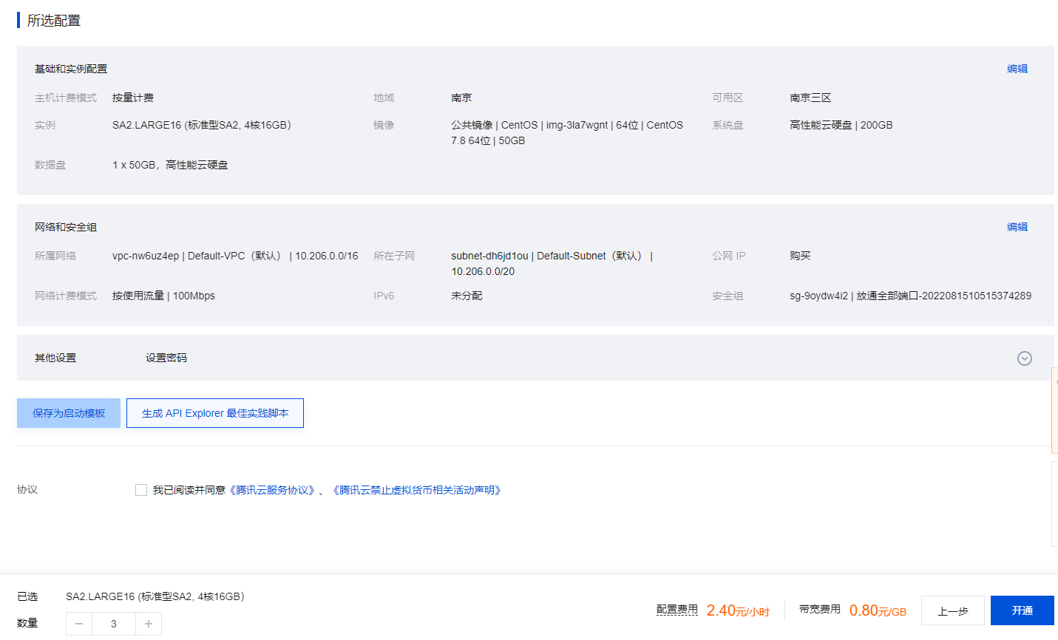Click the 上一步 button
The width and height of the screenshot is (1058, 640).
[x=953, y=610]
